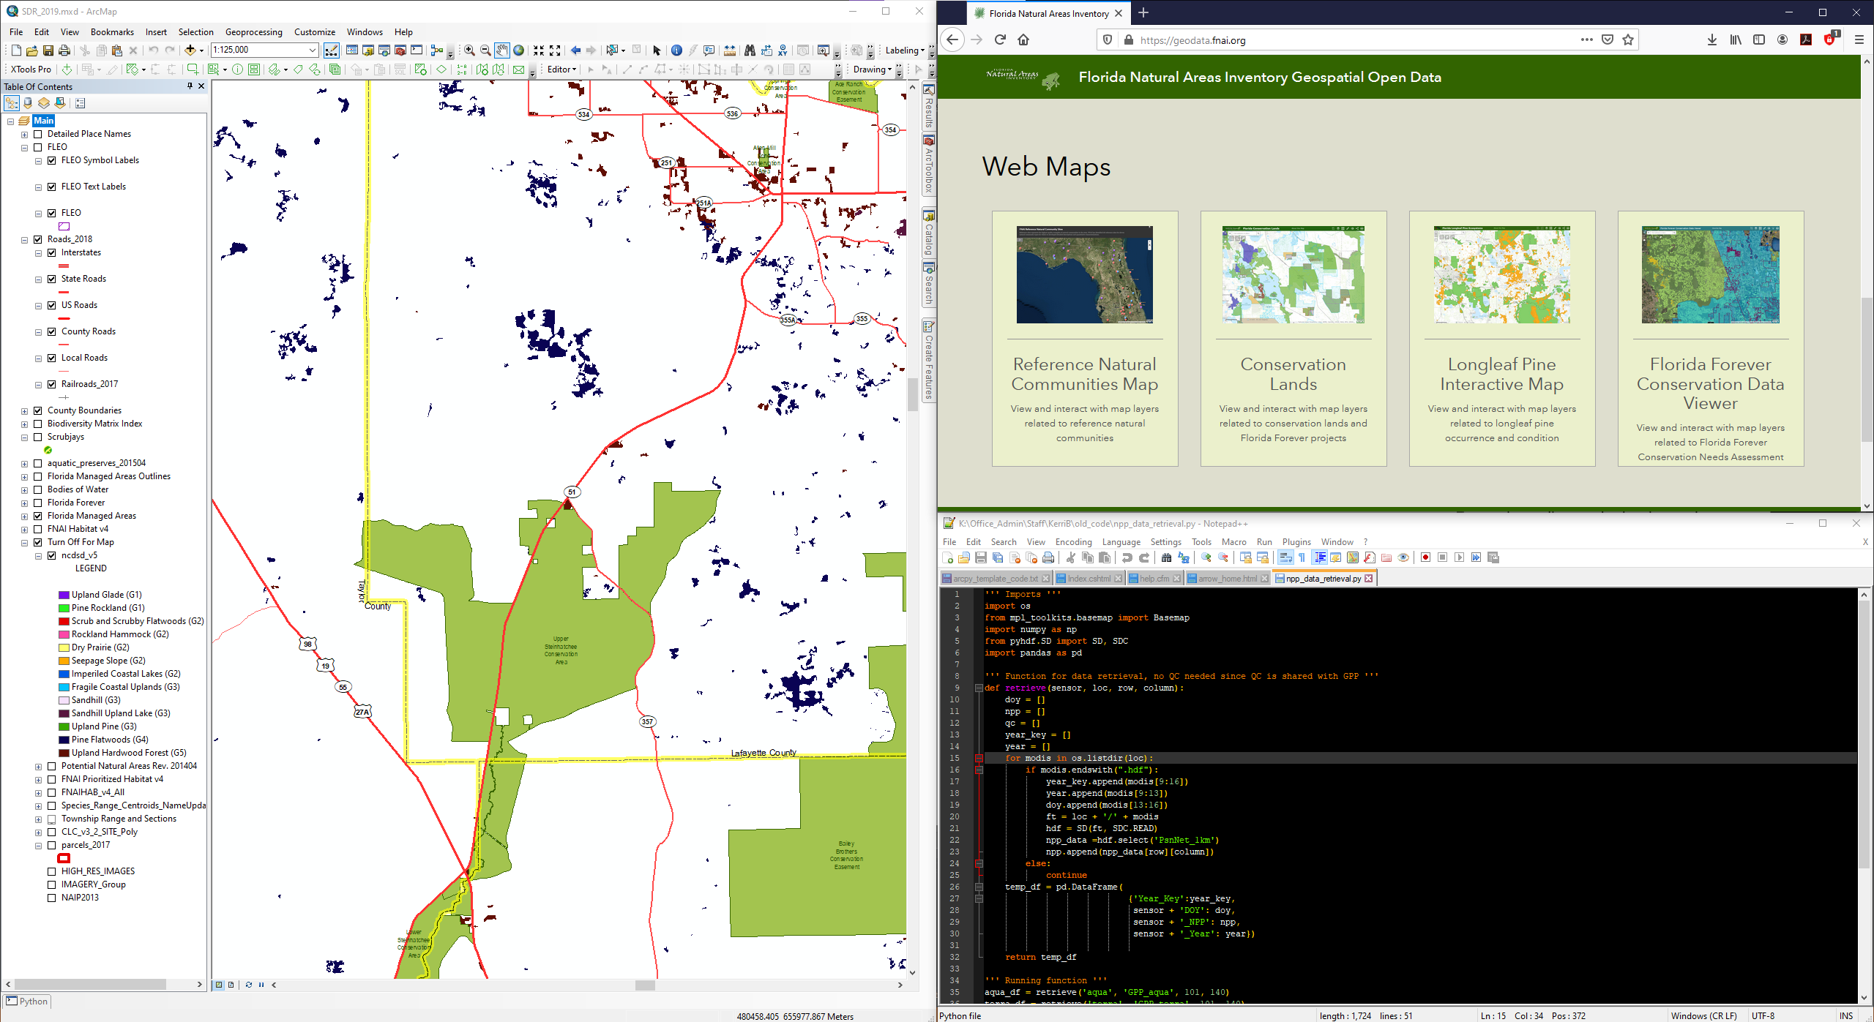Image resolution: width=1874 pixels, height=1022 pixels.
Task: Enable the Bodies of Water layer
Action: coord(38,489)
